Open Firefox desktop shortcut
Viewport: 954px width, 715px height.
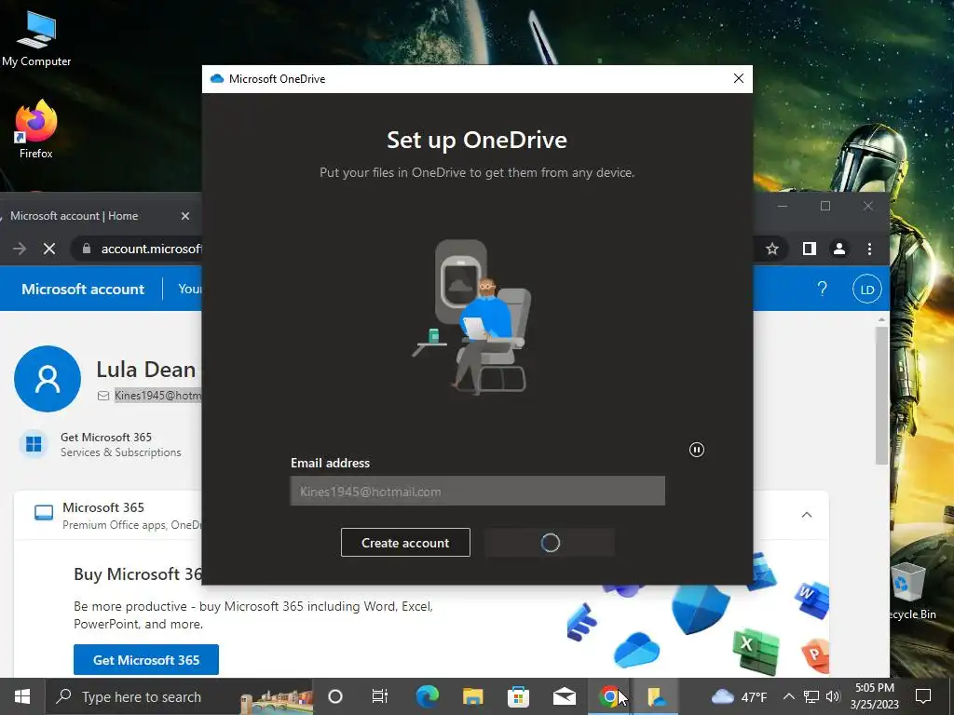click(36, 129)
